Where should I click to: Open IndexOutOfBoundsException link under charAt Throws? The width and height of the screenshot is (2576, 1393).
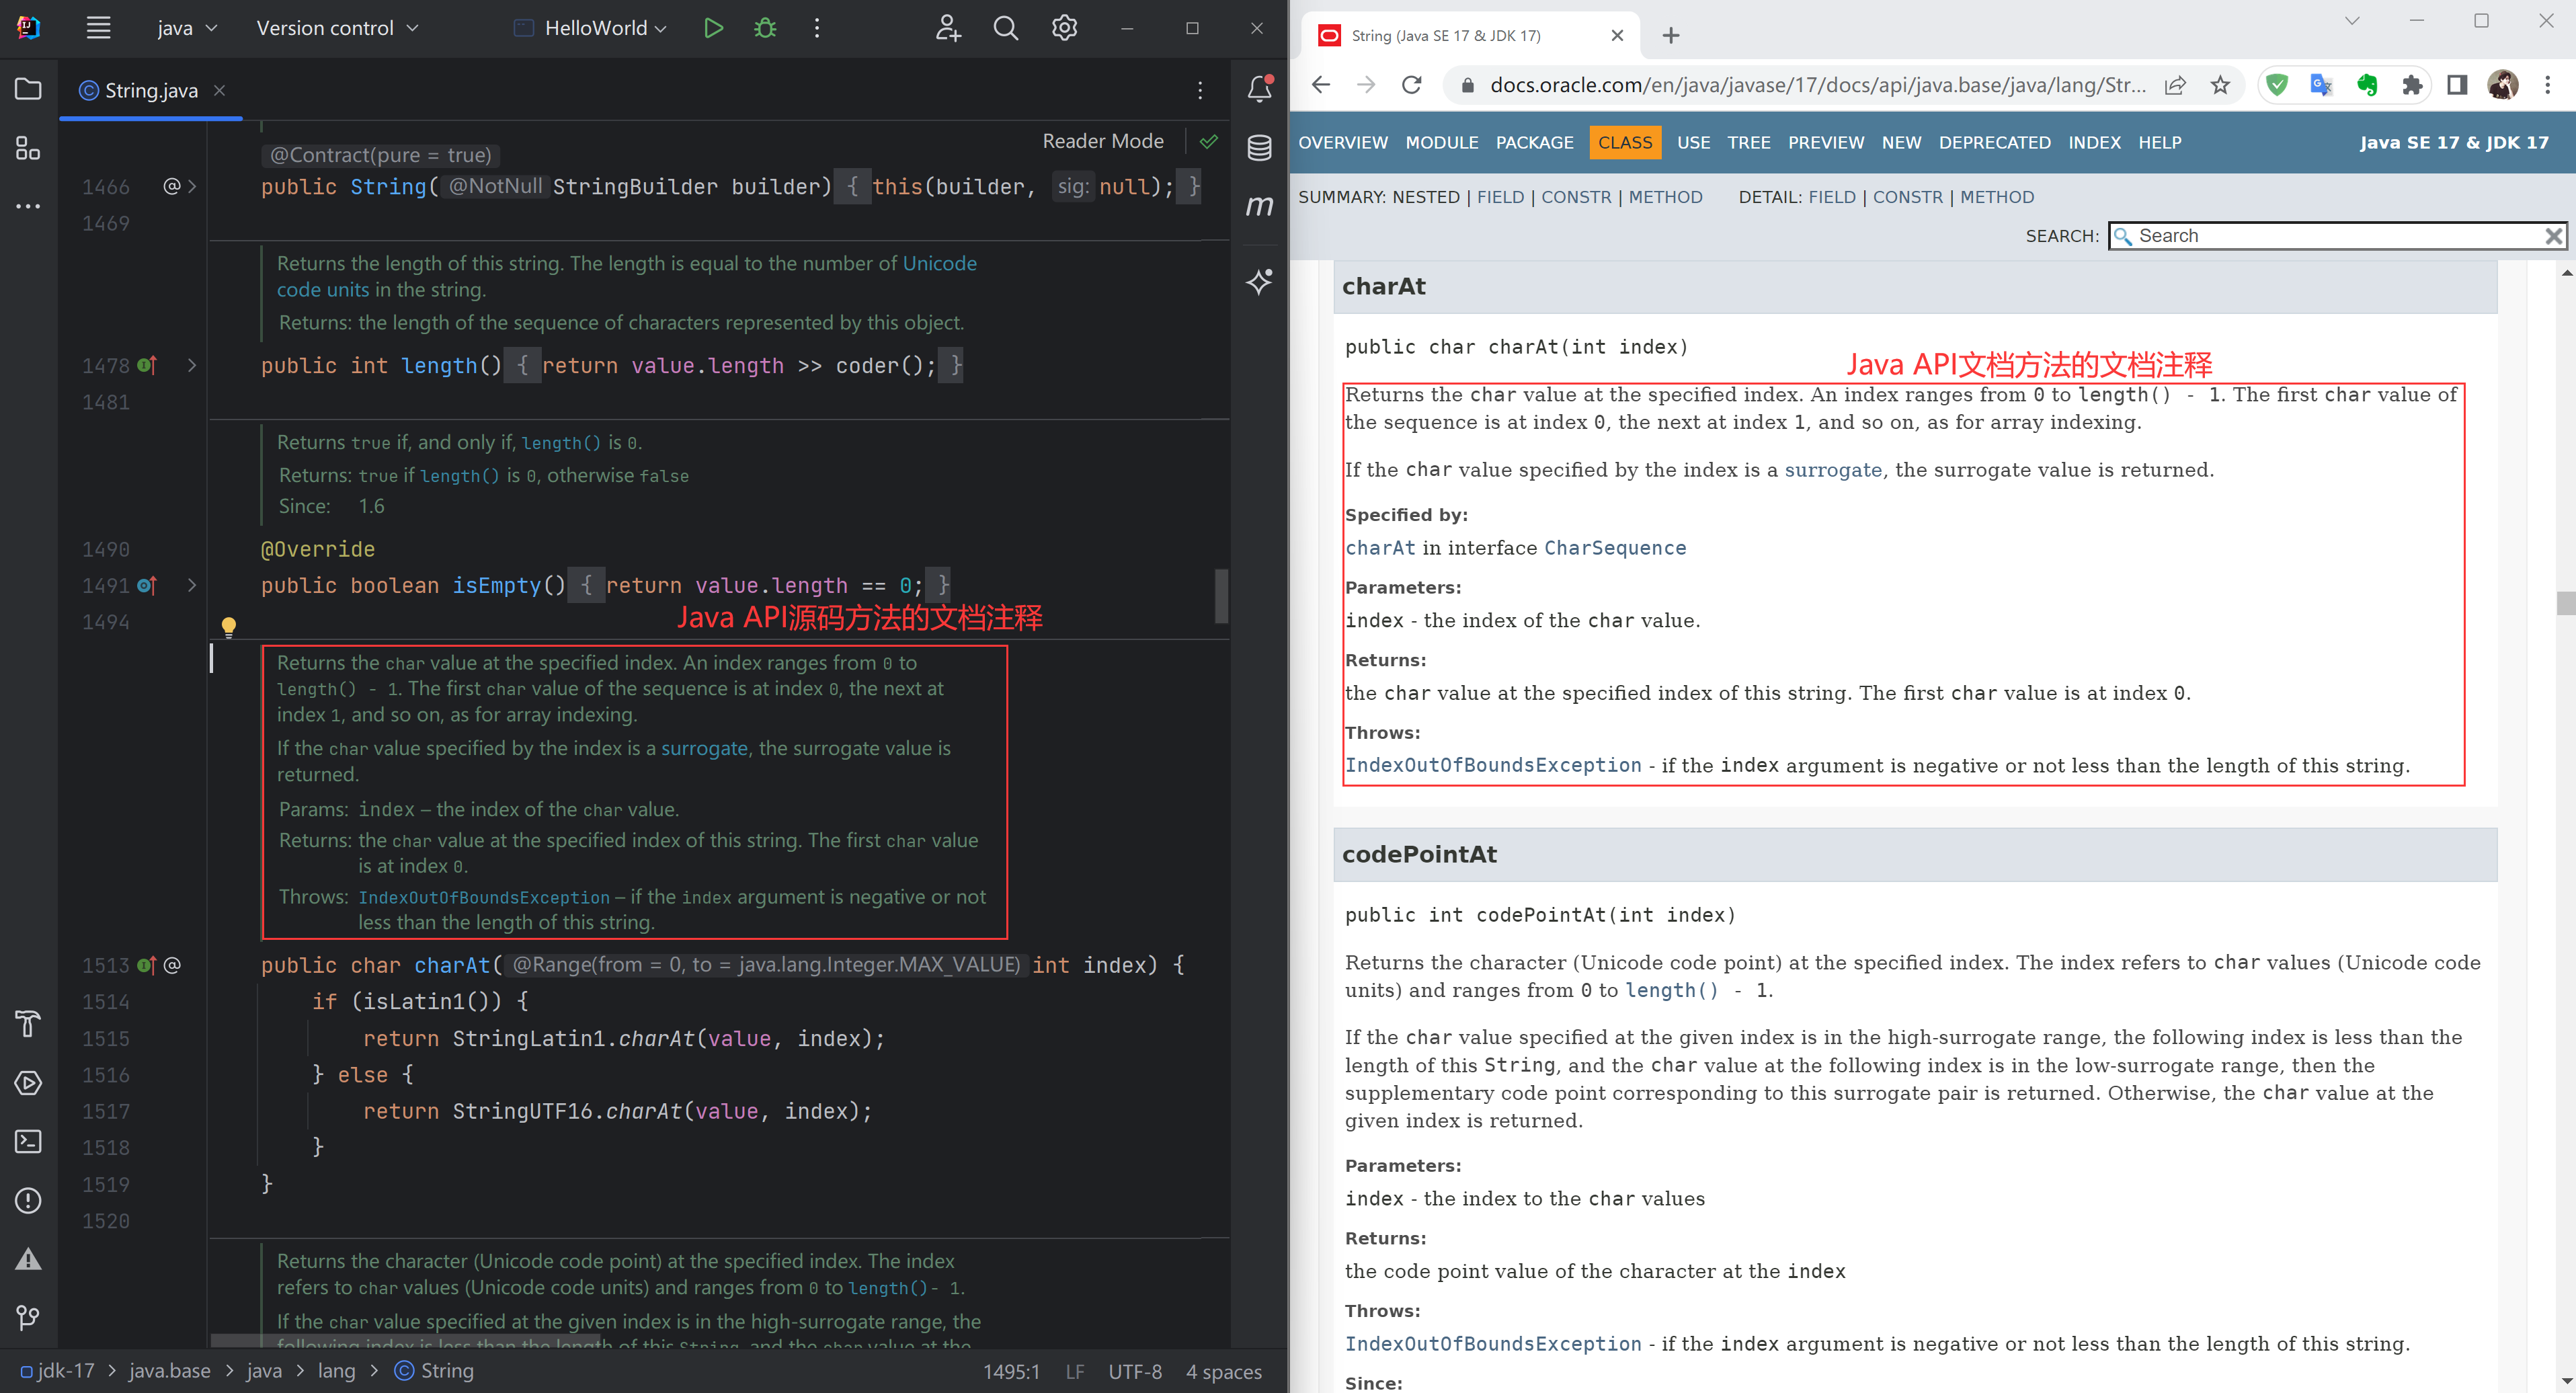1493,765
